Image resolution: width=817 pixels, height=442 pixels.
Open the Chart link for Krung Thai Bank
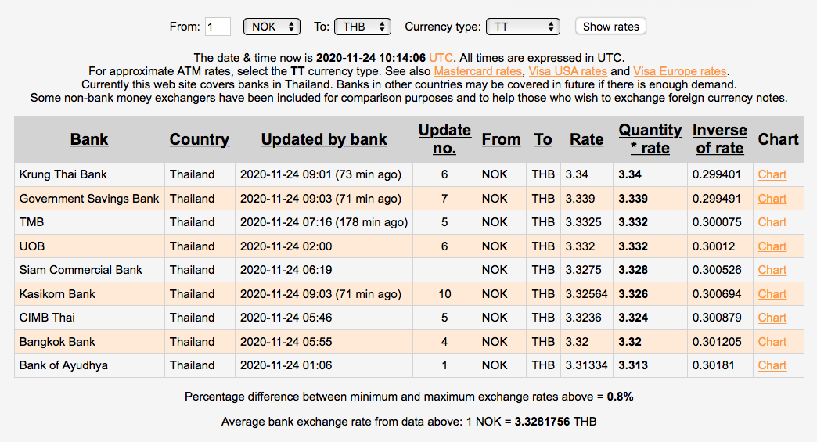(772, 174)
